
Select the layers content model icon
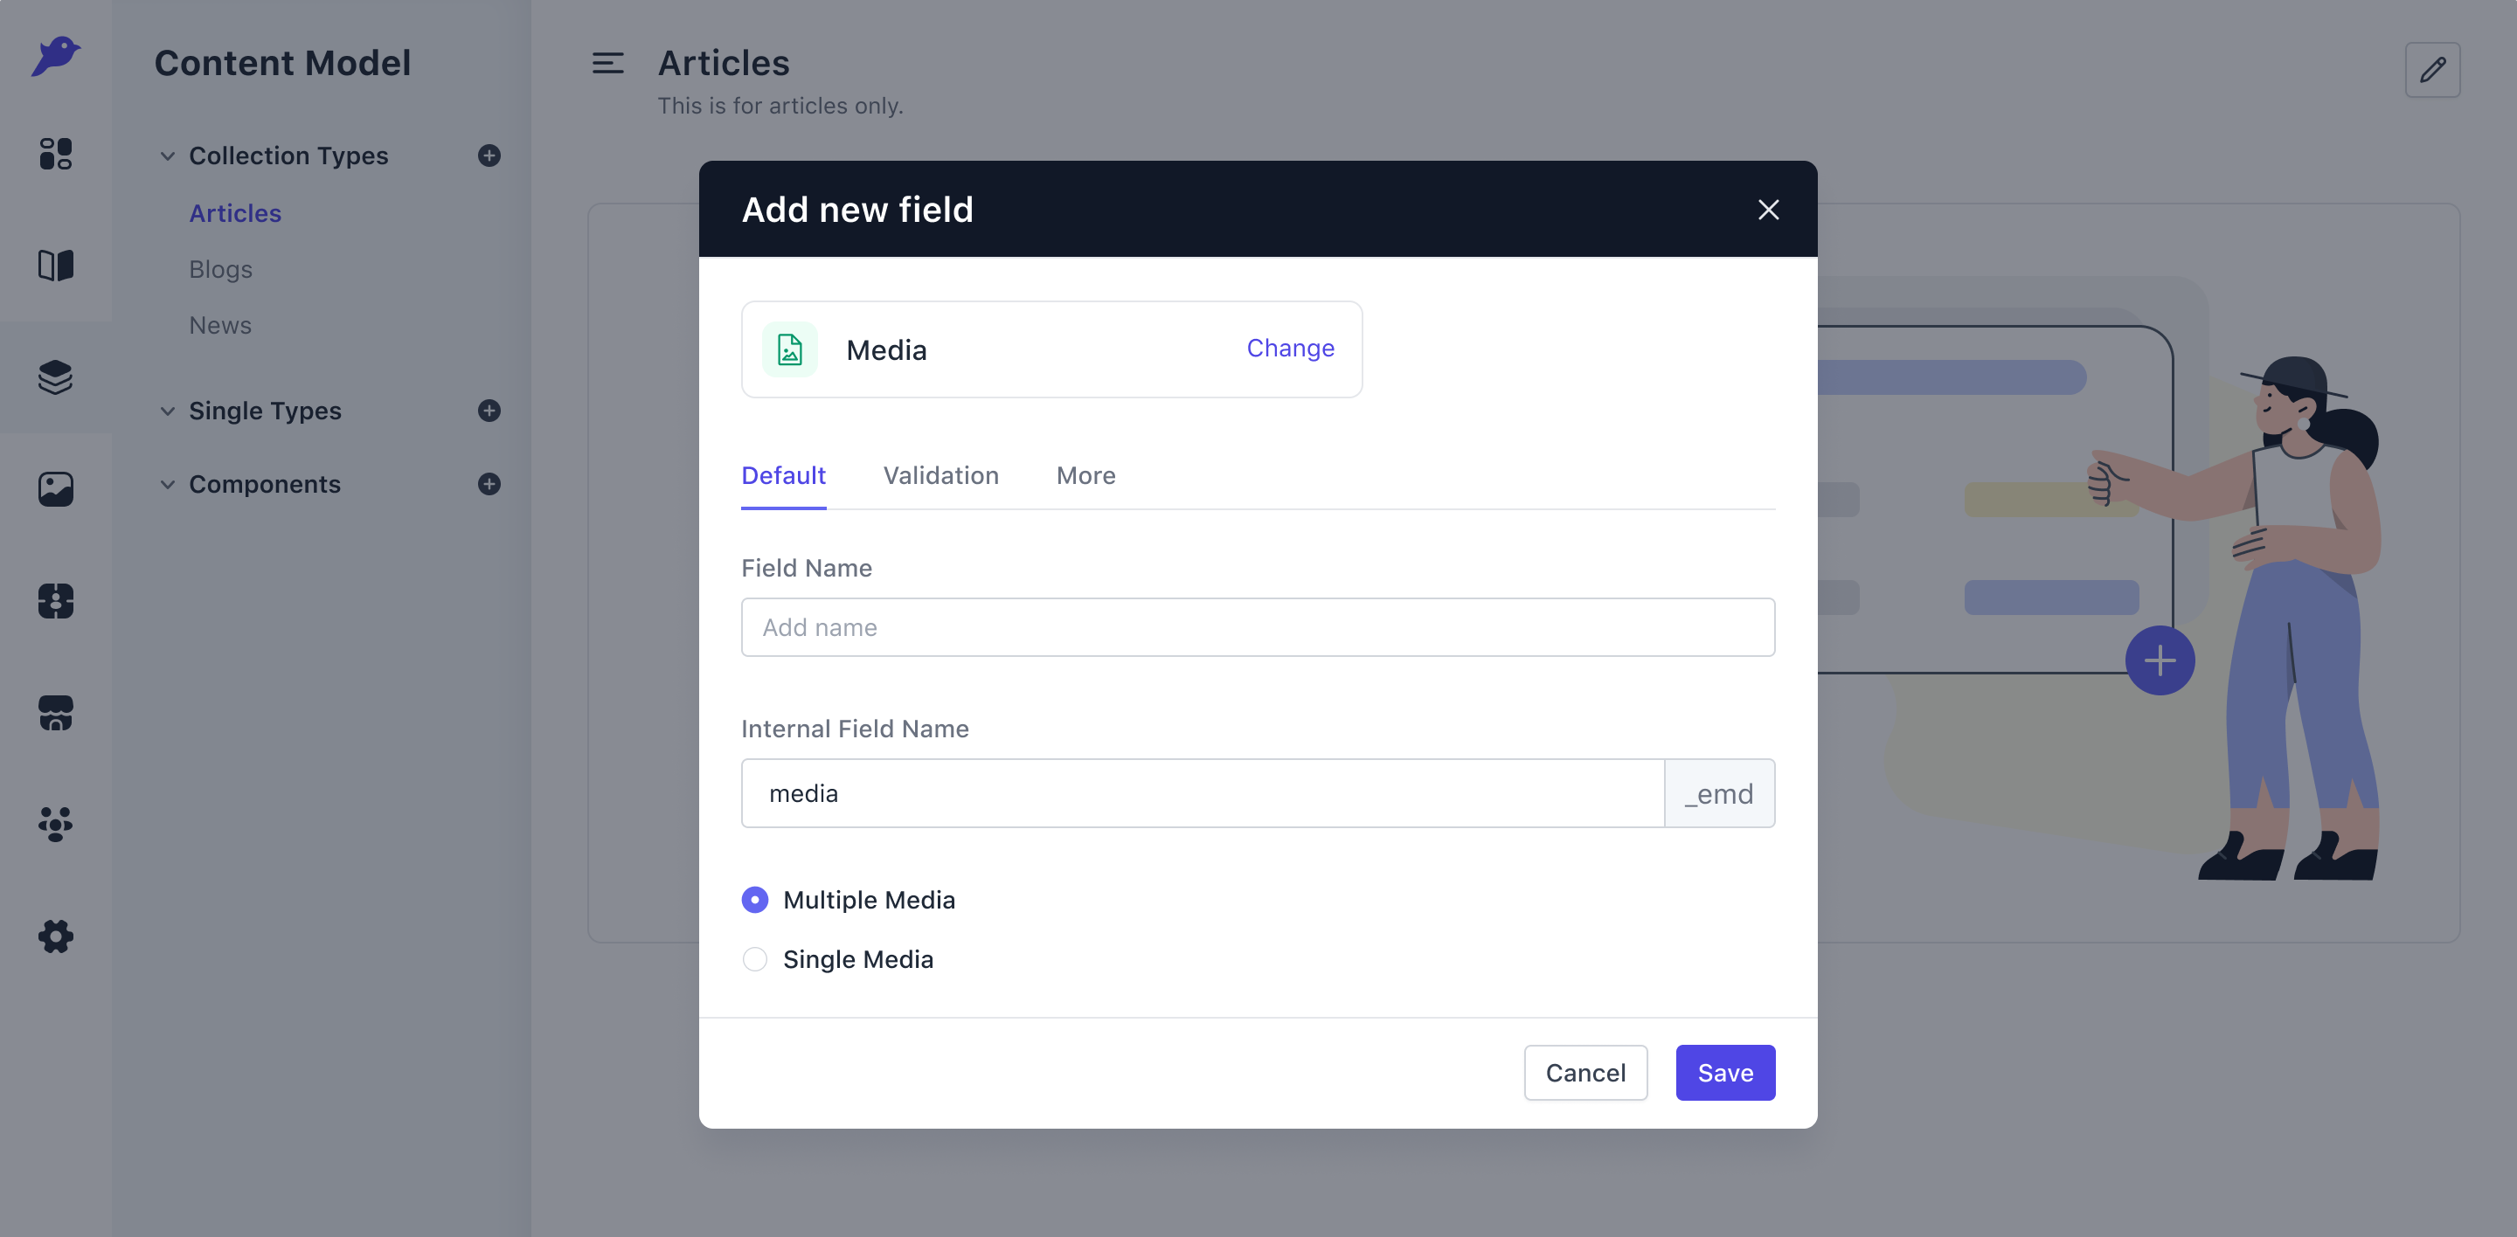(x=56, y=377)
